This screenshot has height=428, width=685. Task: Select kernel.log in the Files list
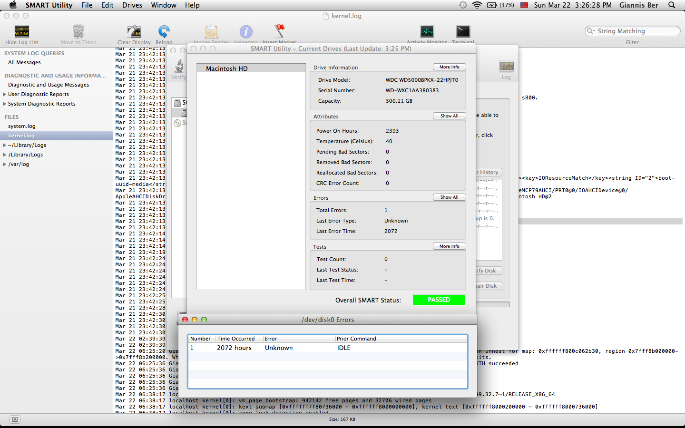[56, 136]
